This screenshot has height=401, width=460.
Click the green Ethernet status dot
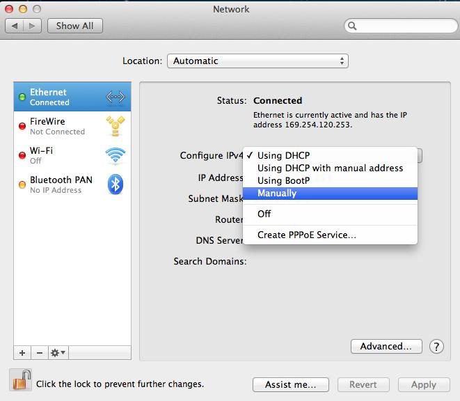coord(22,97)
